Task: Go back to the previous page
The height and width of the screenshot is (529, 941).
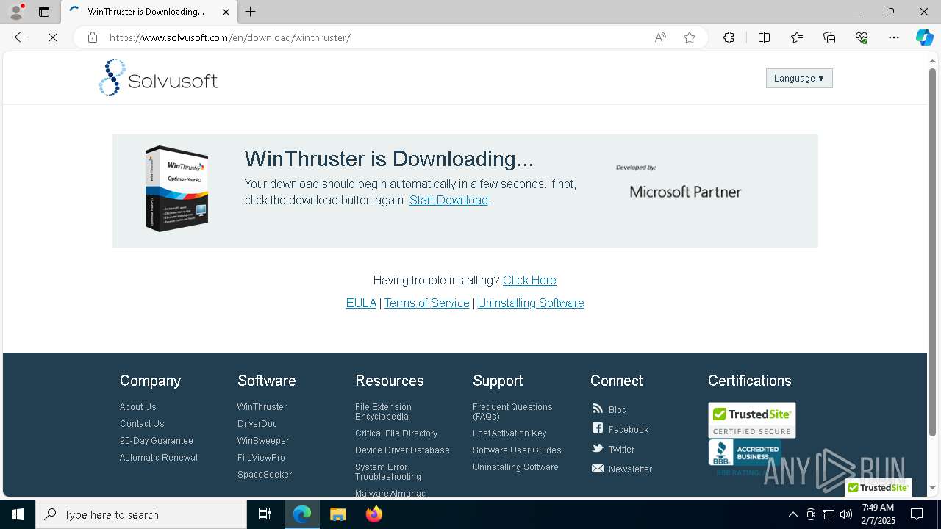Action: [21, 37]
